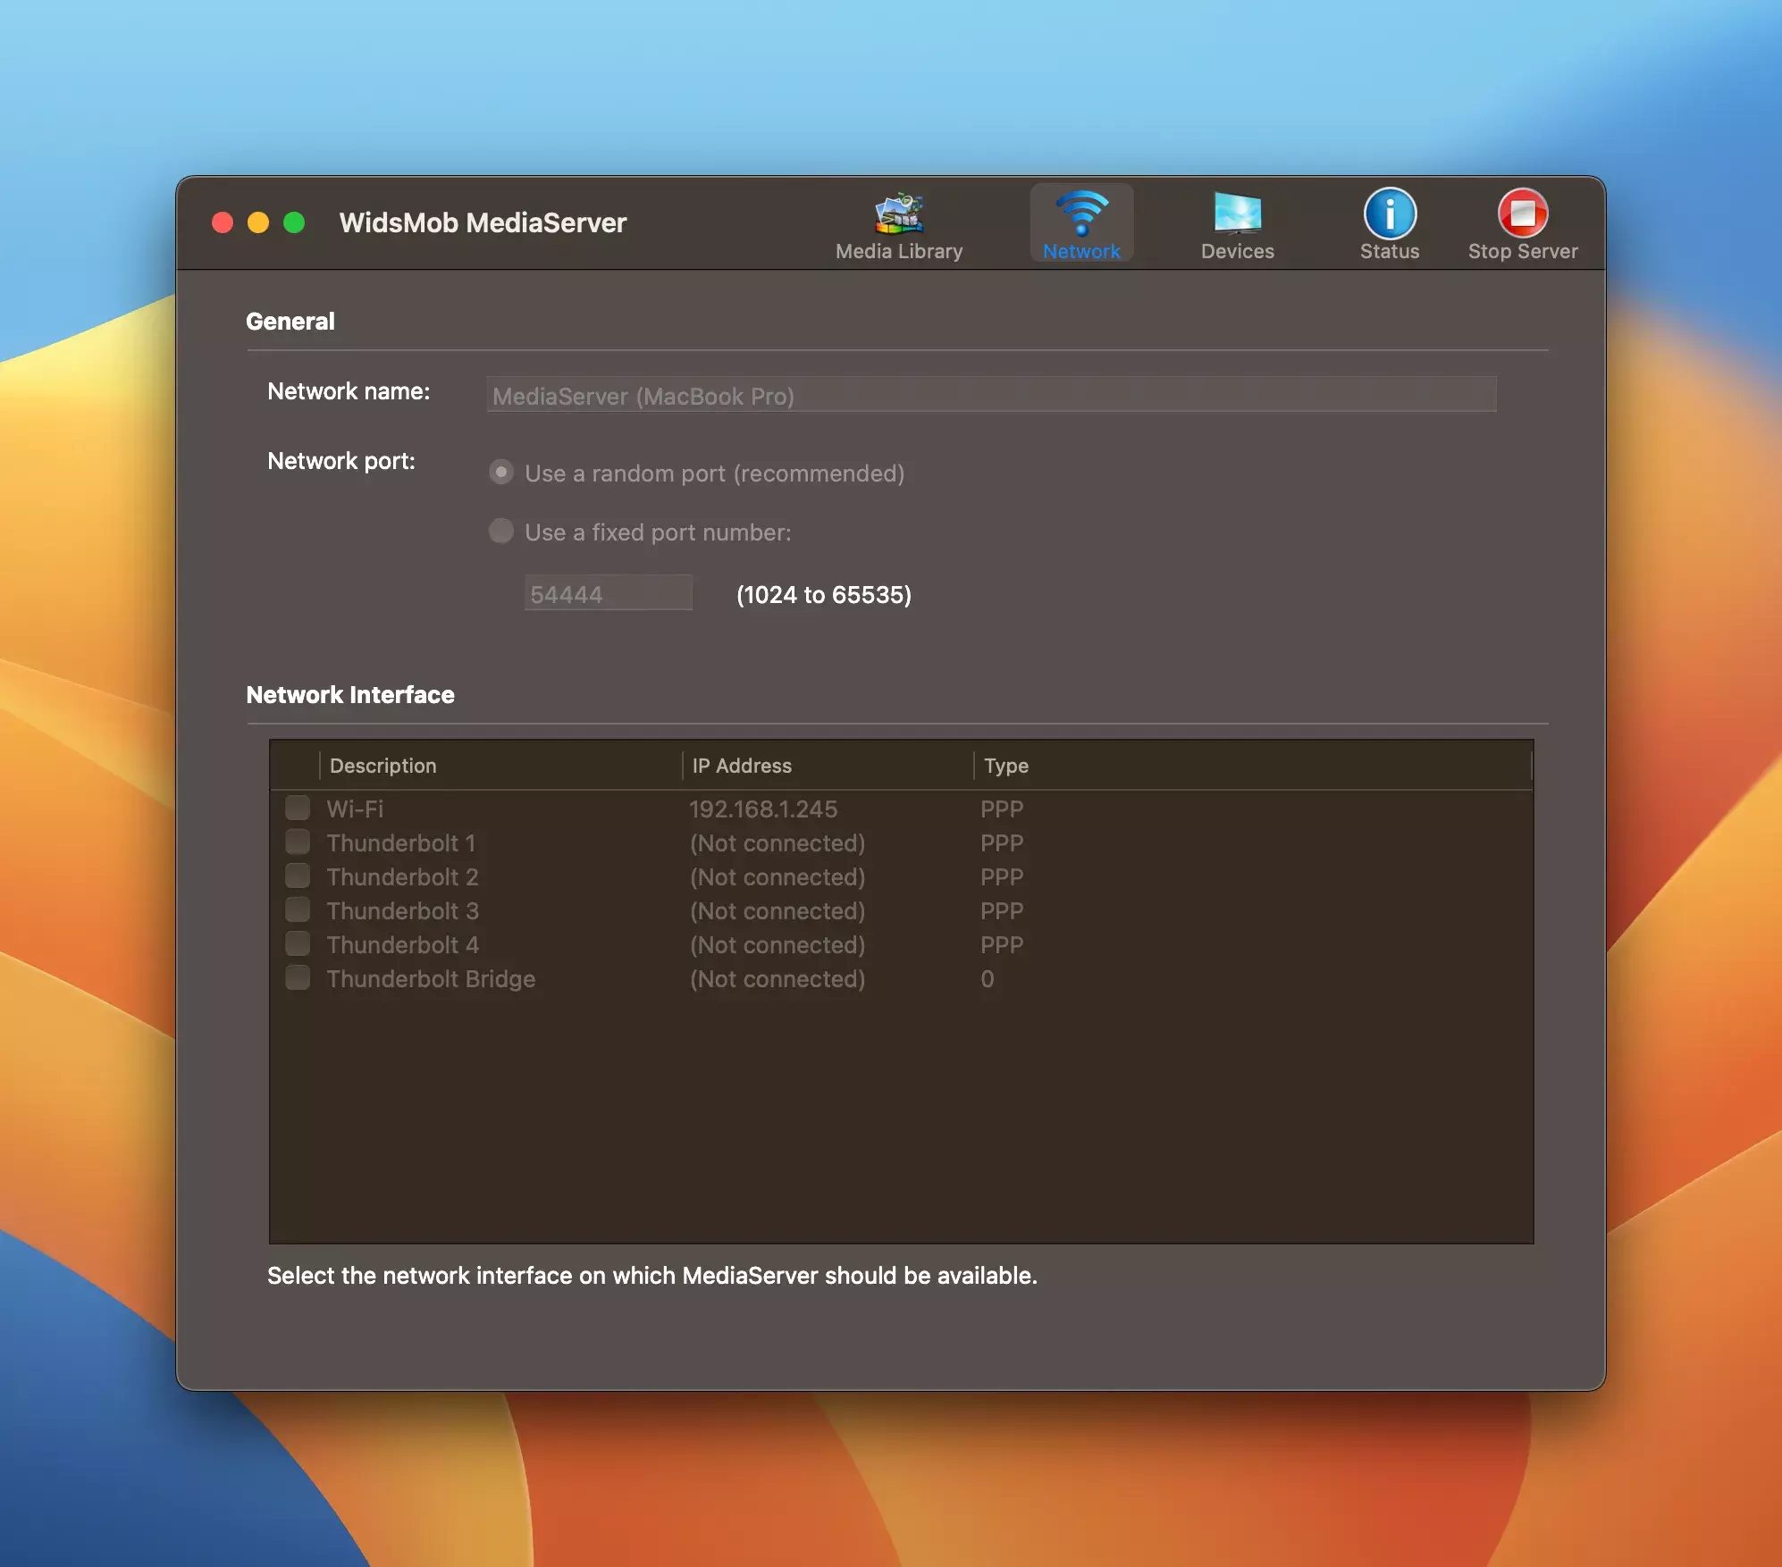
Task: Tick the Thunderbolt 3 interface checkbox
Action: (x=298, y=910)
